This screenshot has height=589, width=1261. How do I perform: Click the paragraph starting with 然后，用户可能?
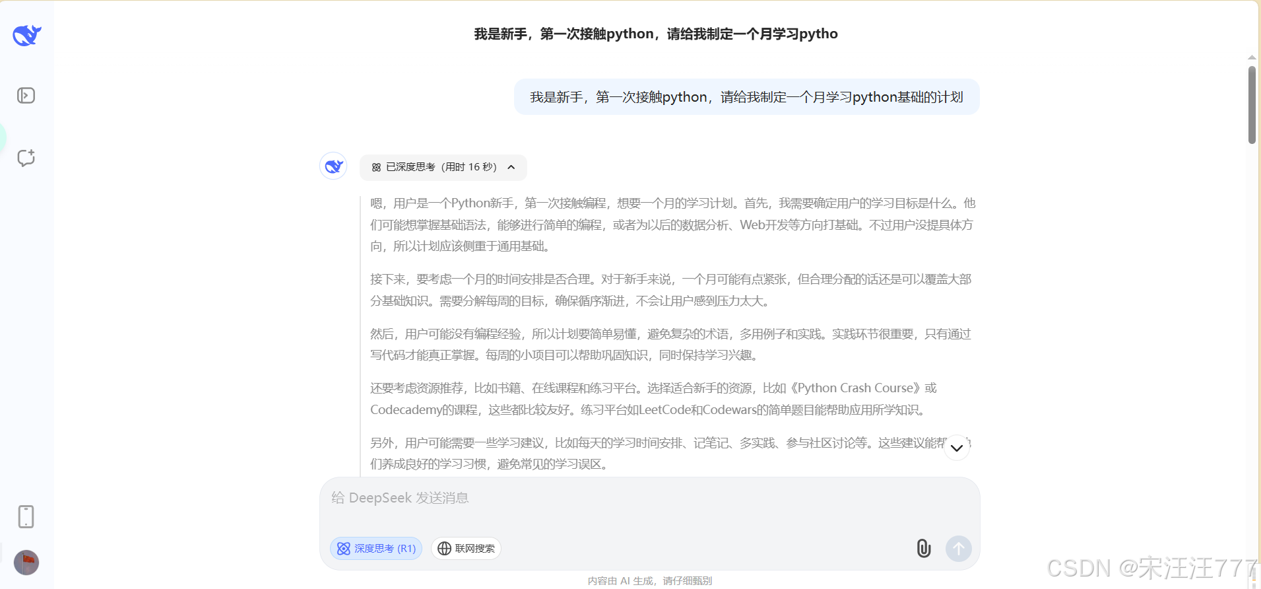pyautogui.click(x=671, y=345)
